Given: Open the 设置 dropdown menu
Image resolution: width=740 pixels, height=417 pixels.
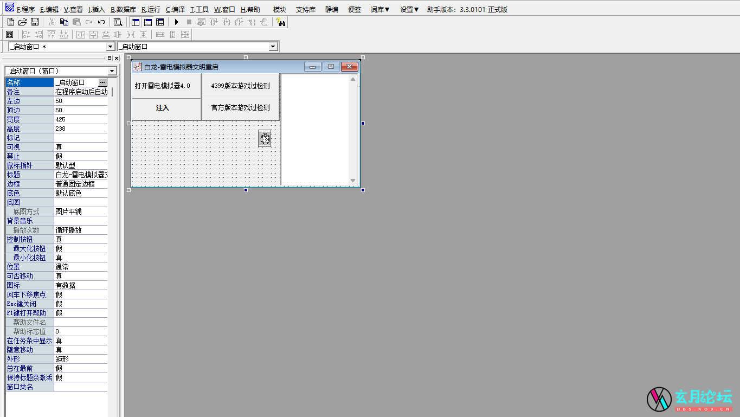Looking at the screenshot, I should pyautogui.click(x=409, y=9).
